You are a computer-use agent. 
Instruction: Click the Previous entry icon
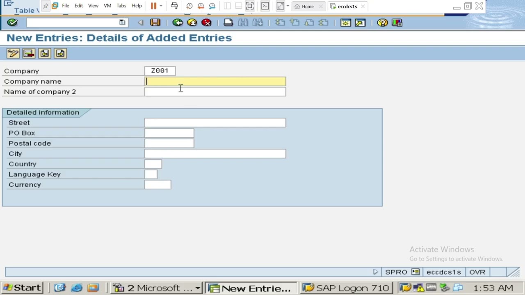[x=44, y=53]
